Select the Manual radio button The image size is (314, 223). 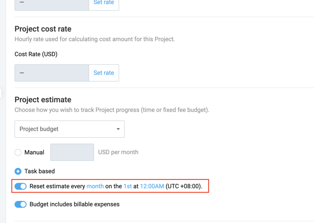(18, 152)
